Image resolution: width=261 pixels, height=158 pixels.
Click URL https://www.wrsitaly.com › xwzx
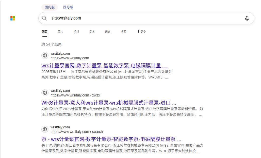point(75,95)
